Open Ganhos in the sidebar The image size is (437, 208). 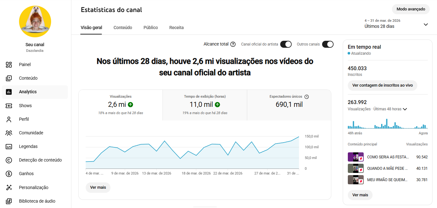[x=35, y=174]
